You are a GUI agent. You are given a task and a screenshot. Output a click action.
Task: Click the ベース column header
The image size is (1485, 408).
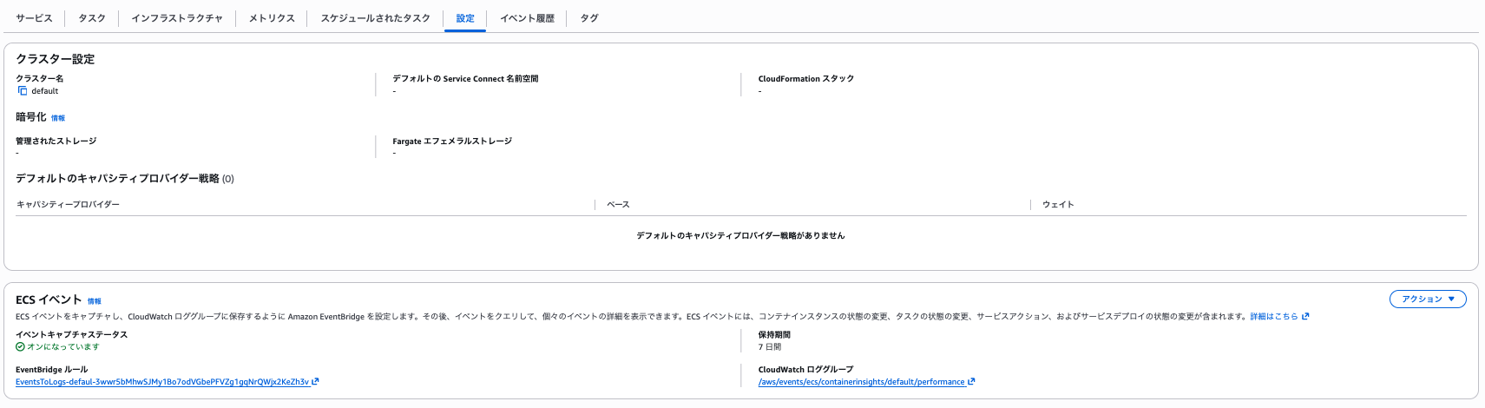pyautogui.click(x=618, y=205)
